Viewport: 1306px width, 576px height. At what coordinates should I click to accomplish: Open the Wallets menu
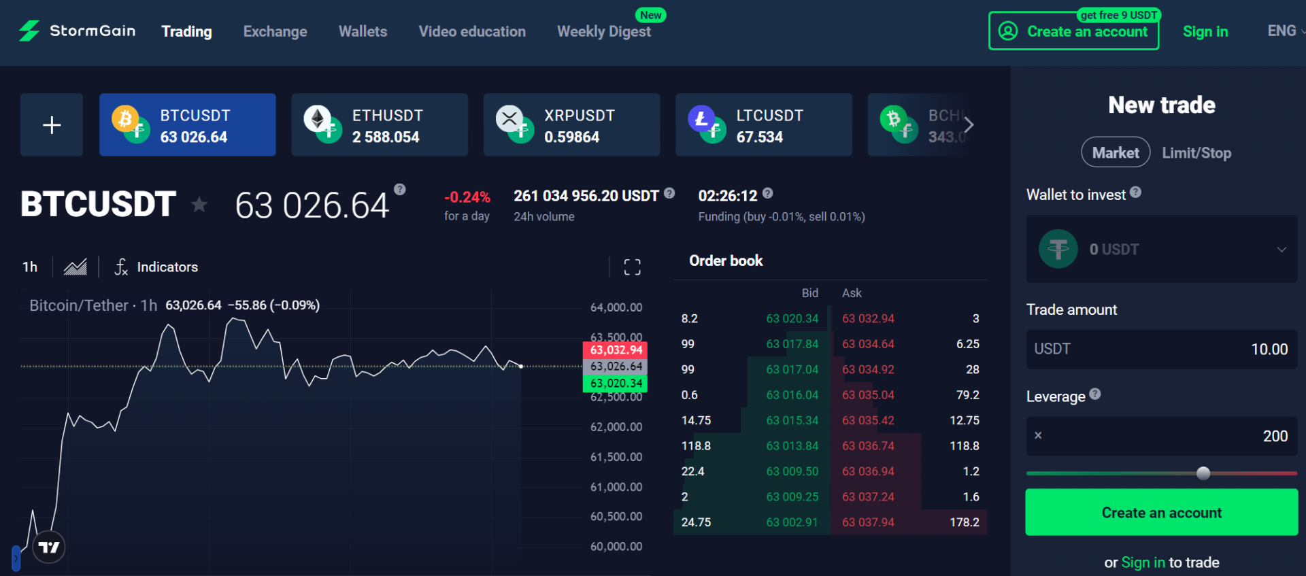(x=363, y=31)
